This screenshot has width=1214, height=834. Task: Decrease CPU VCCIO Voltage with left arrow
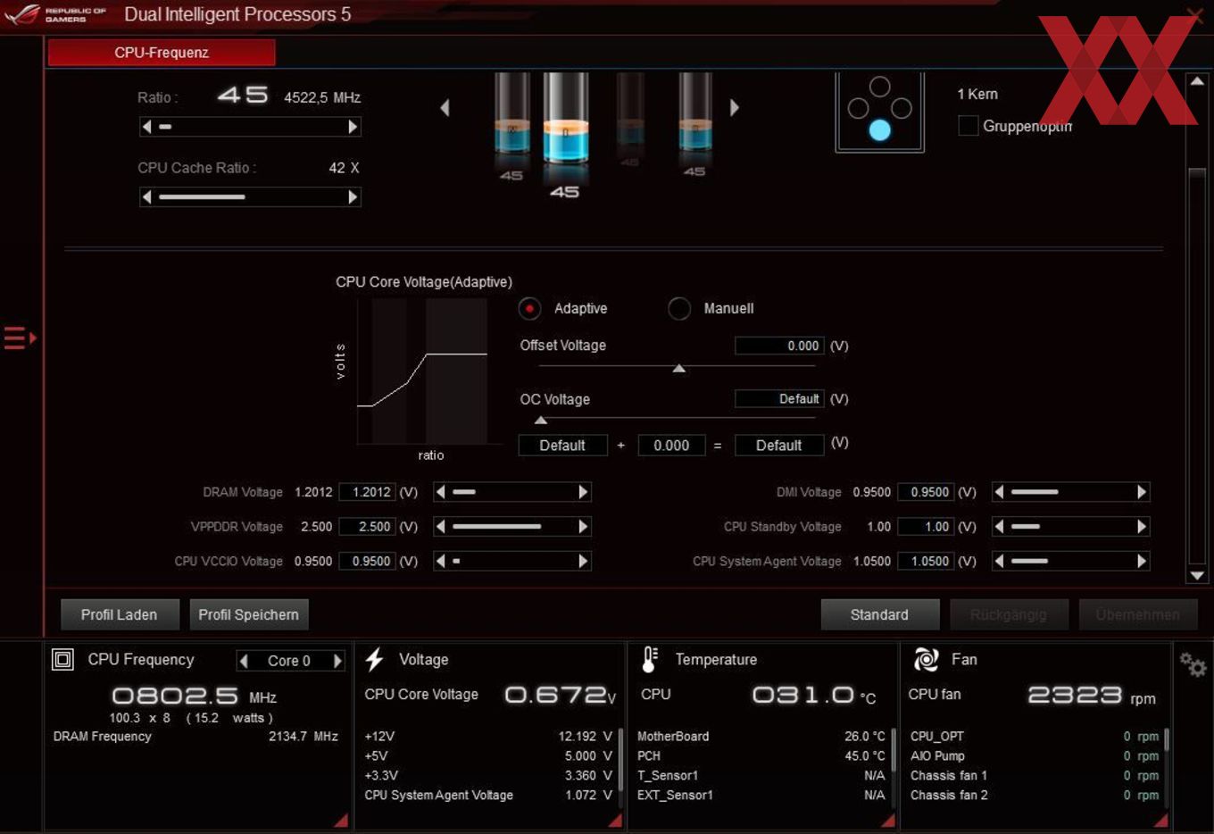click(440, 561)
